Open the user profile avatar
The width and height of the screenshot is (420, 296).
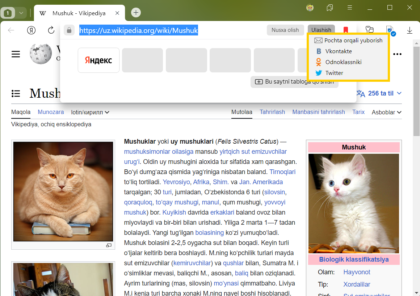pos(310,8)
